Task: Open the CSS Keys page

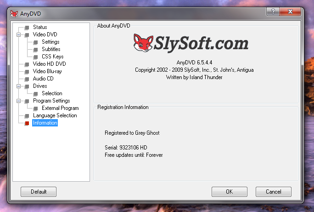Action: pyautogui.click(x=53, y=57)
